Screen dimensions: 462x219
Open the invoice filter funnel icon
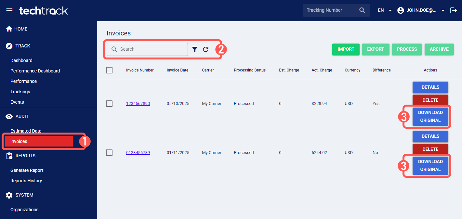click(x=194, y=49)
